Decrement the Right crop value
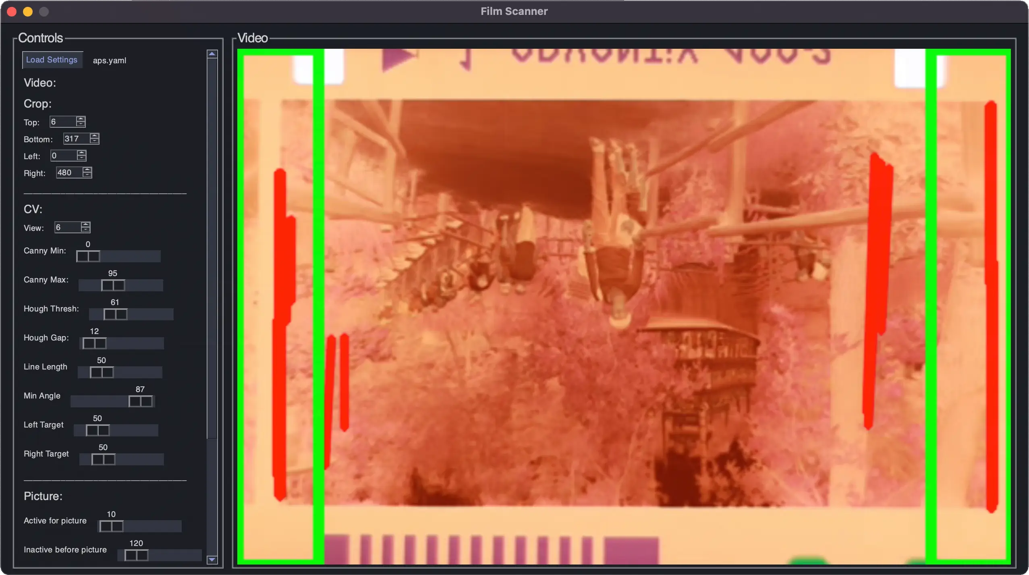Viewport: 1029px width, 575px height. tap(88, 175)
